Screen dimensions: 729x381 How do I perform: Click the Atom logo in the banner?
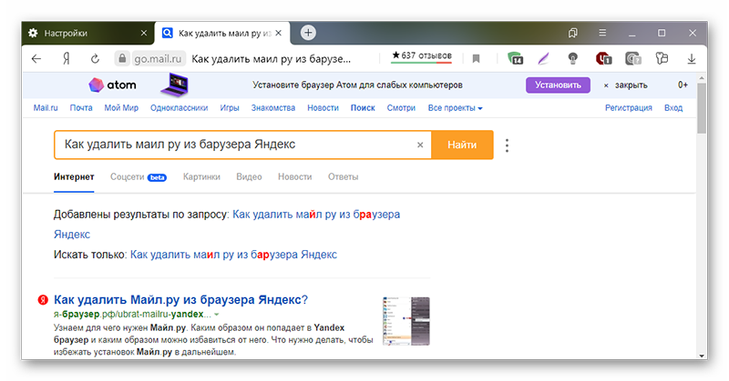coord(112,85)
